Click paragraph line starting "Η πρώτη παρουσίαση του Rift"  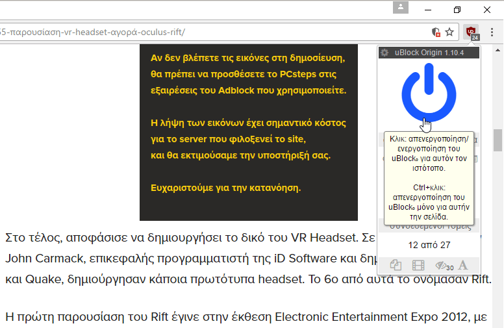[x=246, y=317]
